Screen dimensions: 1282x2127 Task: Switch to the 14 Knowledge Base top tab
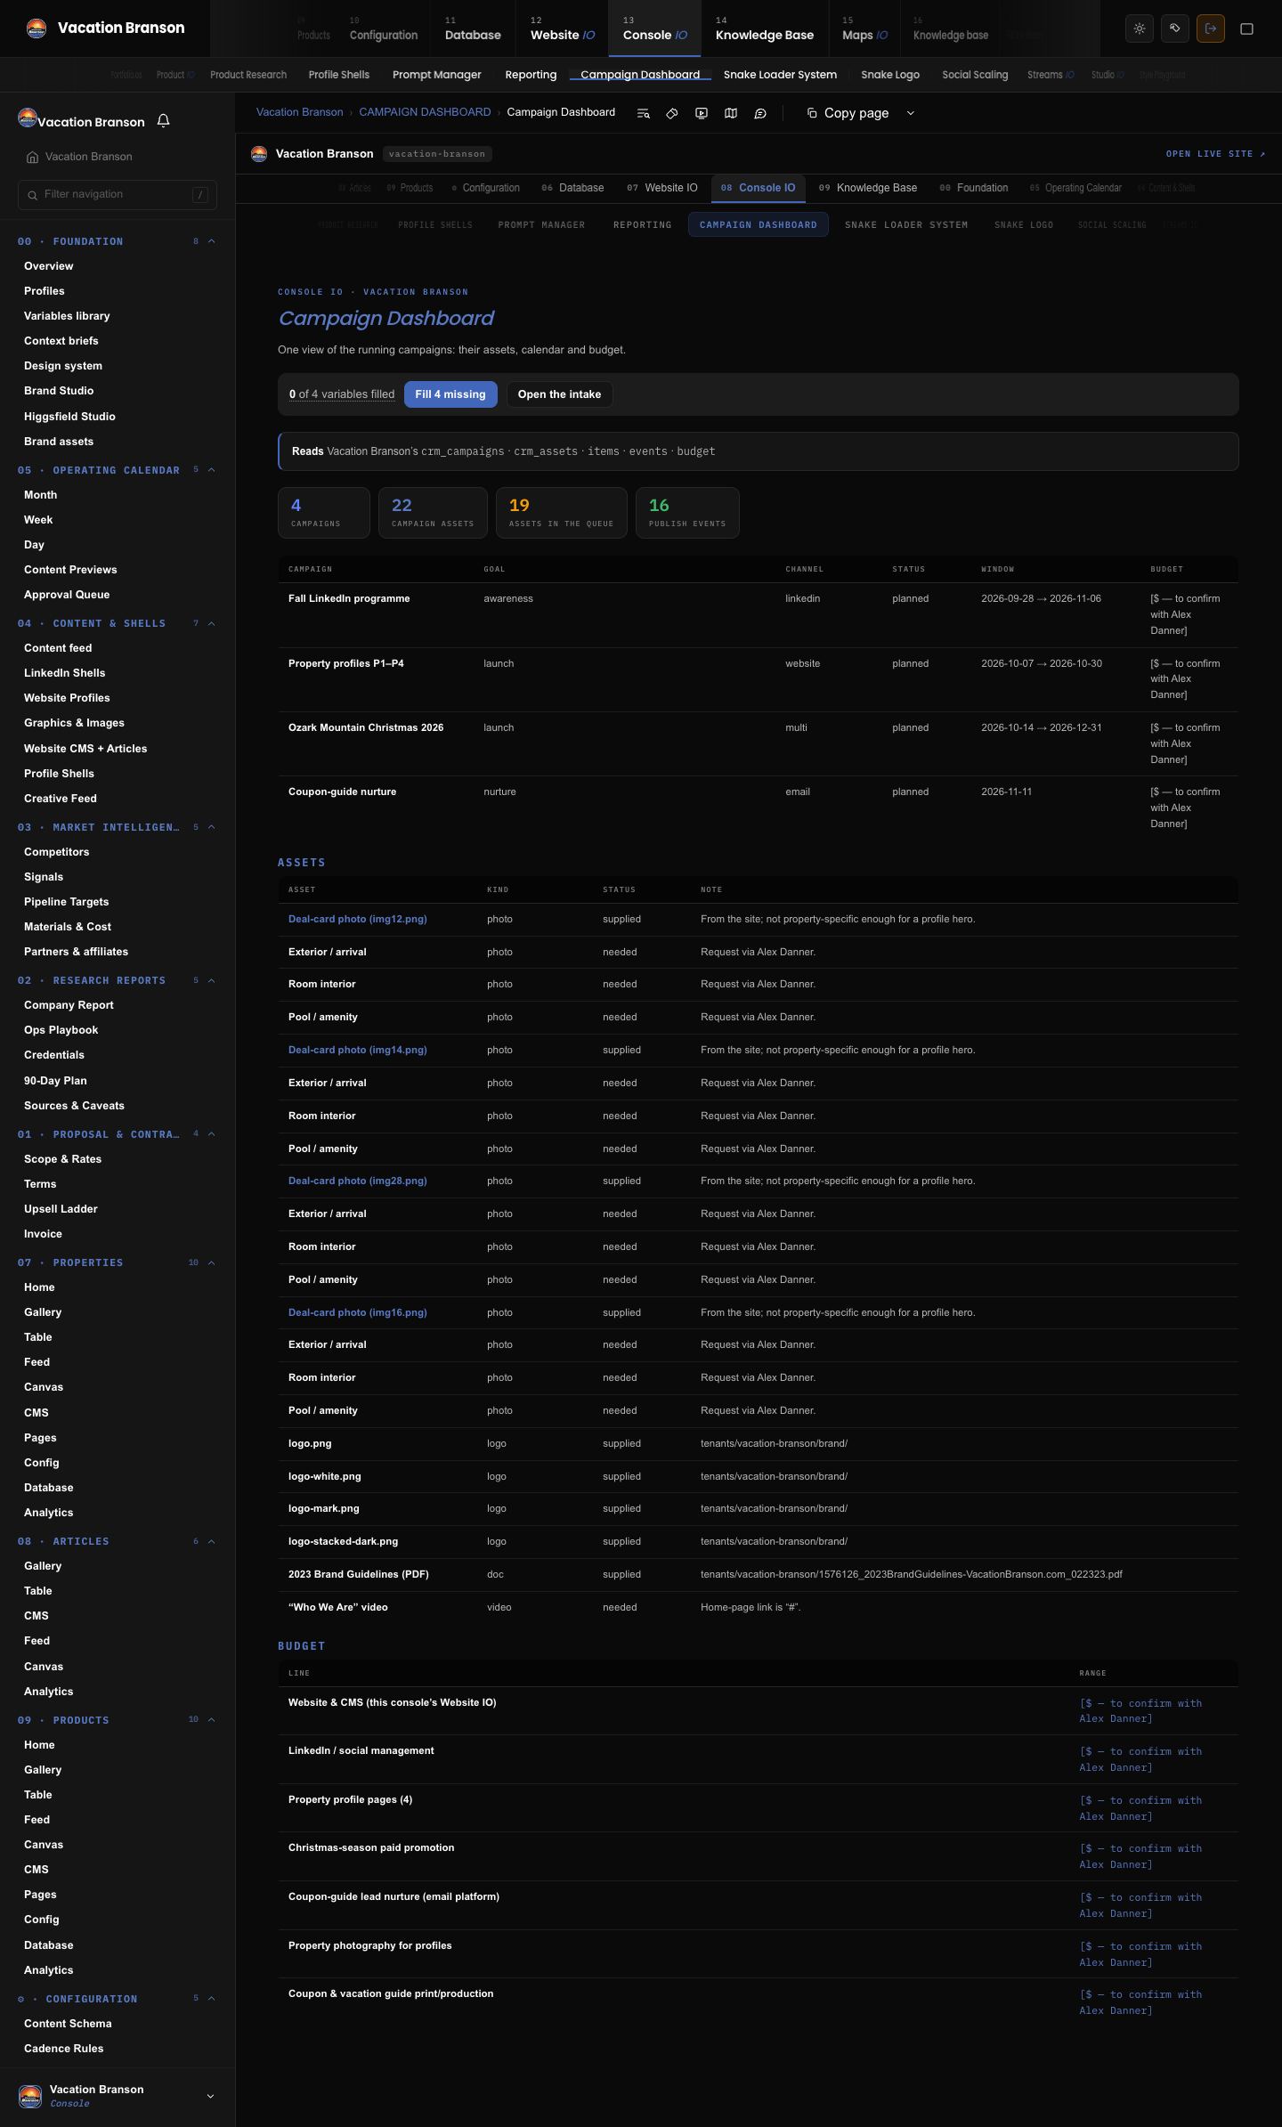[x=765, y=28]
